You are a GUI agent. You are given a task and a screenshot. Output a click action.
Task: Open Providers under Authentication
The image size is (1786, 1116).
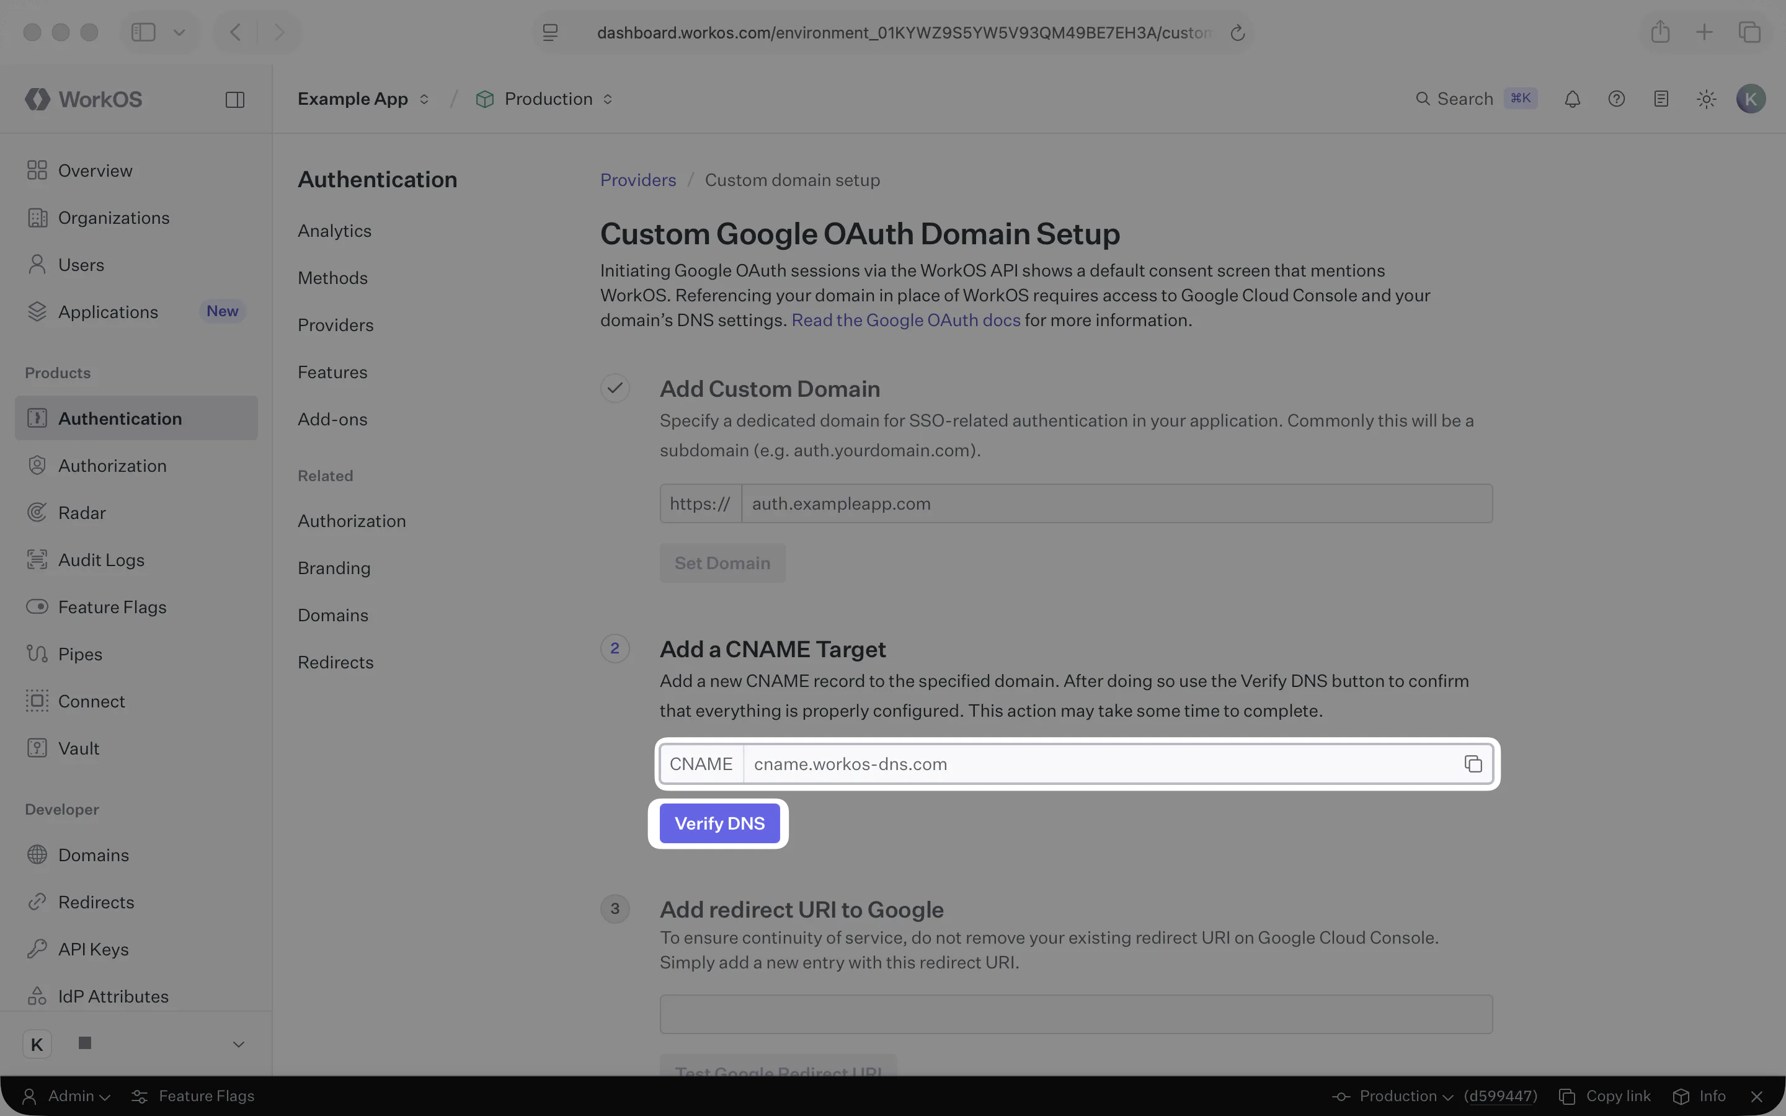pyautogui.click(x=335, y=325)
